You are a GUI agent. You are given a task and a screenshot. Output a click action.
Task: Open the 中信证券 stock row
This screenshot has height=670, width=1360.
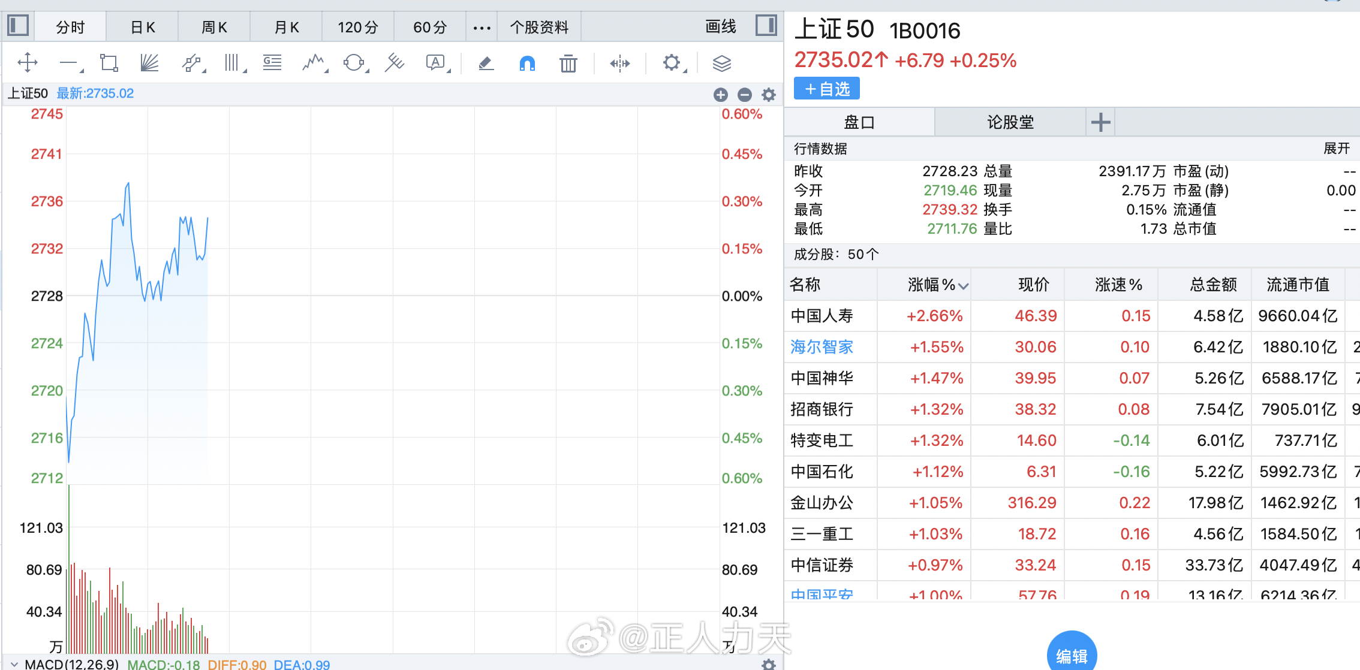point(1072,565)
